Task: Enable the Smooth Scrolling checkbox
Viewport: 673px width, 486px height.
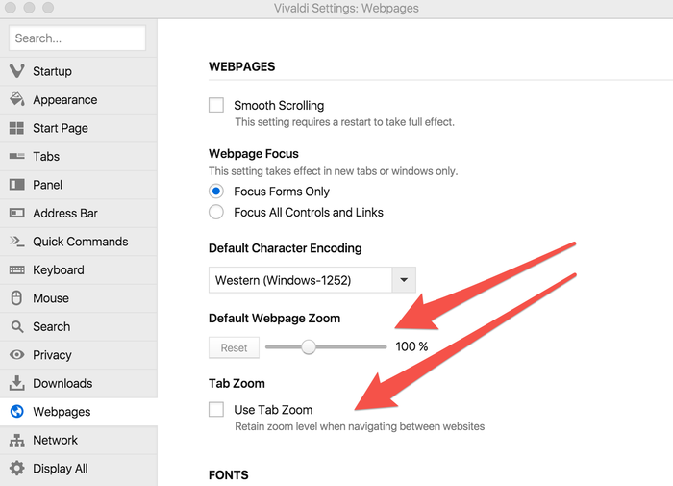Action: click(216, 106)
